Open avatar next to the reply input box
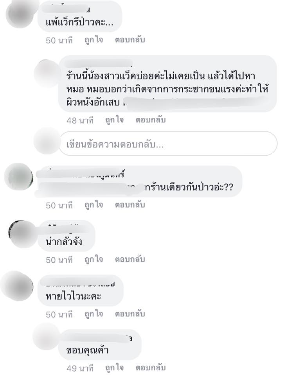Screen dimensions: 286x375 (47, 141)
